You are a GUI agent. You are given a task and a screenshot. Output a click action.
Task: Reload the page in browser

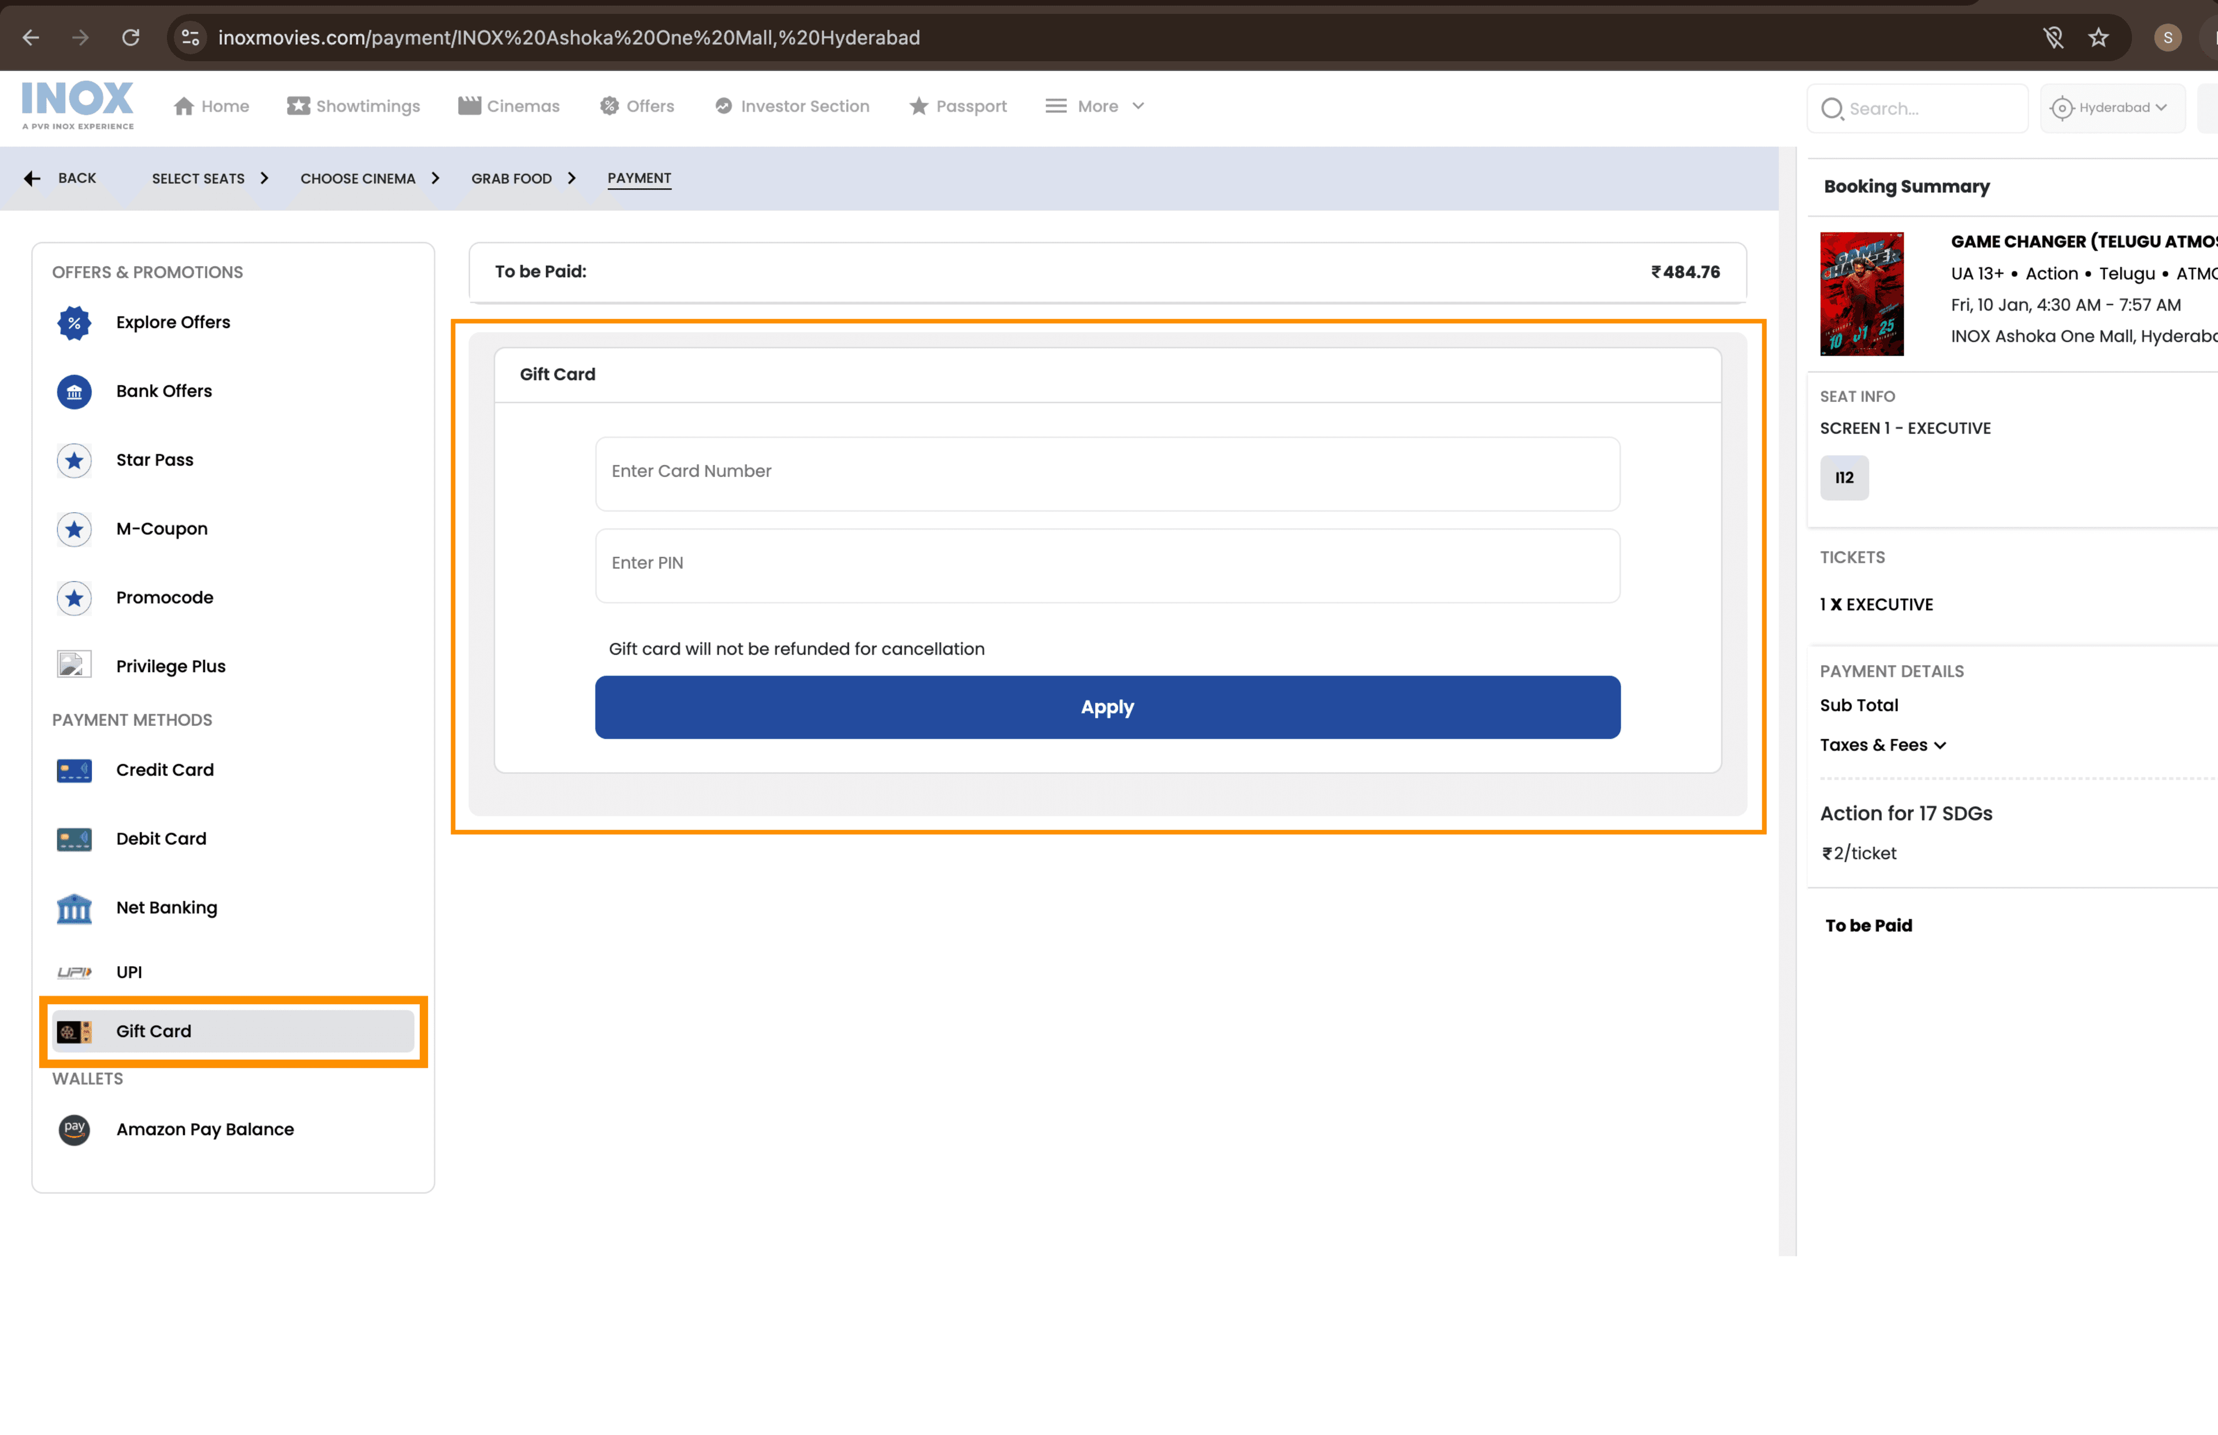pyautogui.click(x=131, y=38)
